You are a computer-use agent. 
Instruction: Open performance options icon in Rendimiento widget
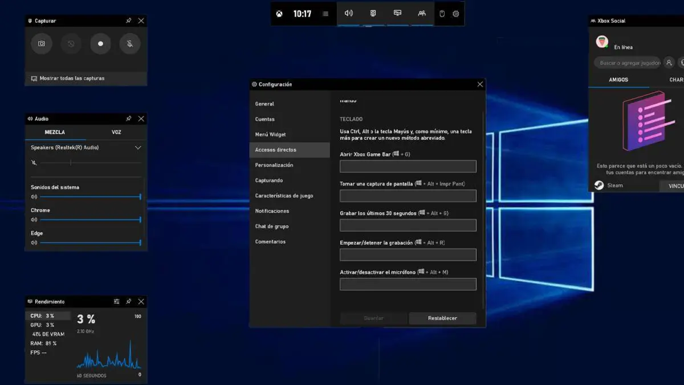tap(116, 302)
